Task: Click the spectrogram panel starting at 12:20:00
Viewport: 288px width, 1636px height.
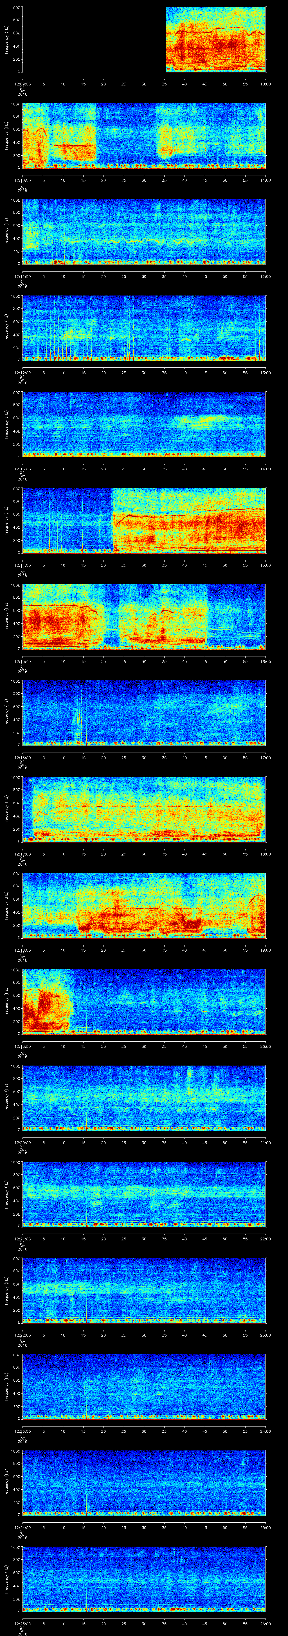Action: click(144, 1097)
